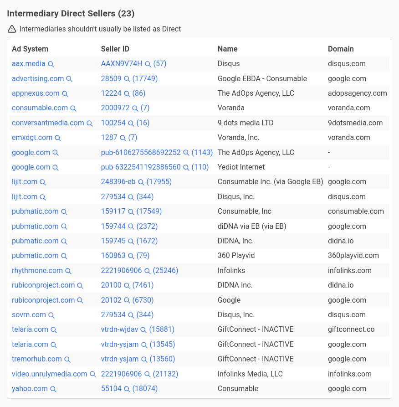The height and width of the screenshot is (407, 399).
Task: Click the Ad System column header
Action: coord(30,49)
